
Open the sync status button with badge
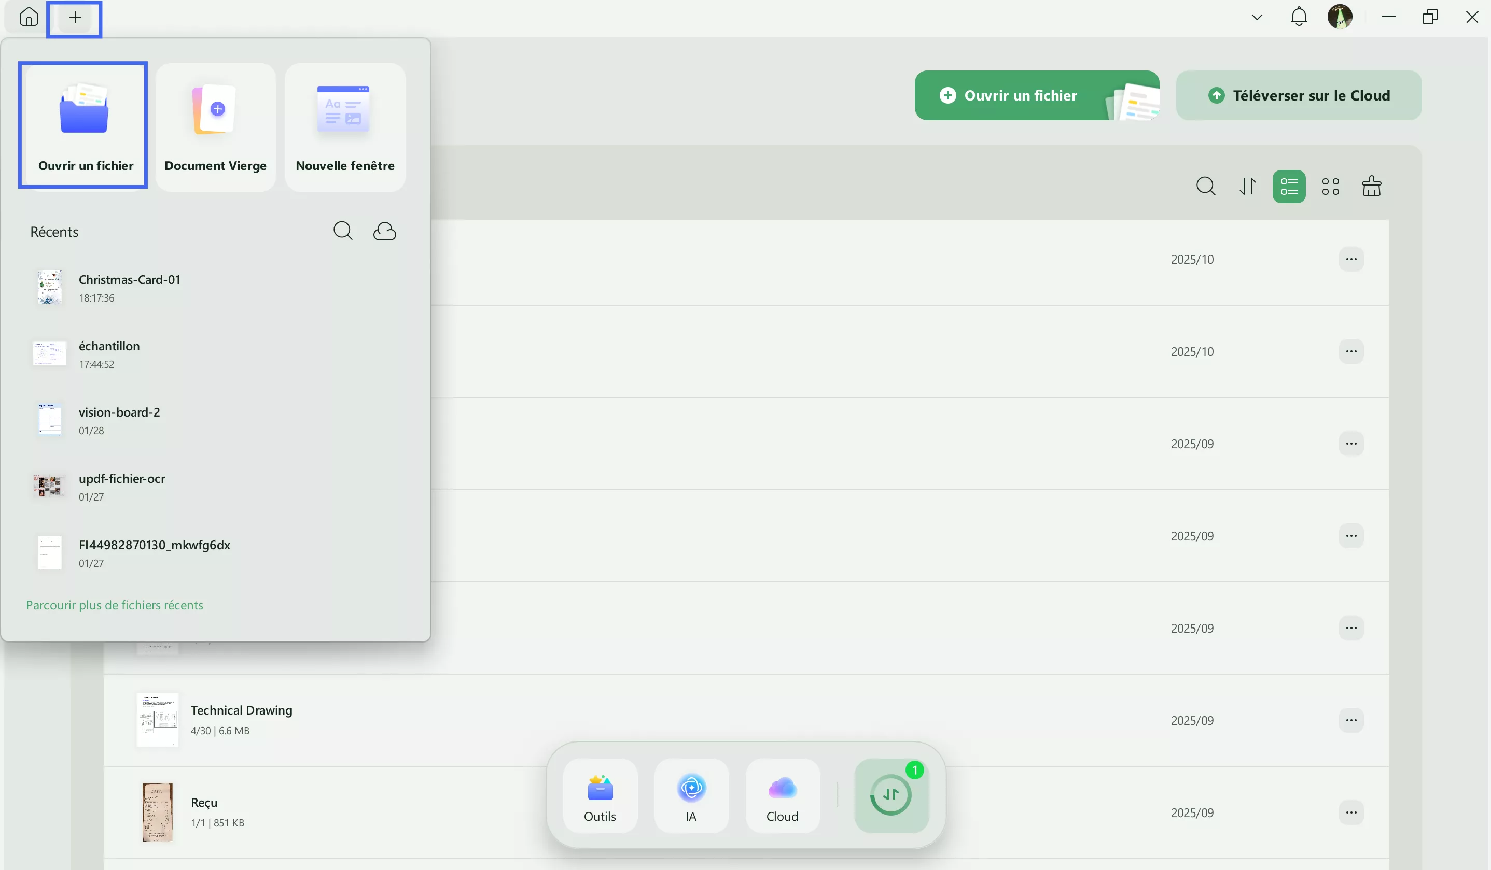pos(891,795)
